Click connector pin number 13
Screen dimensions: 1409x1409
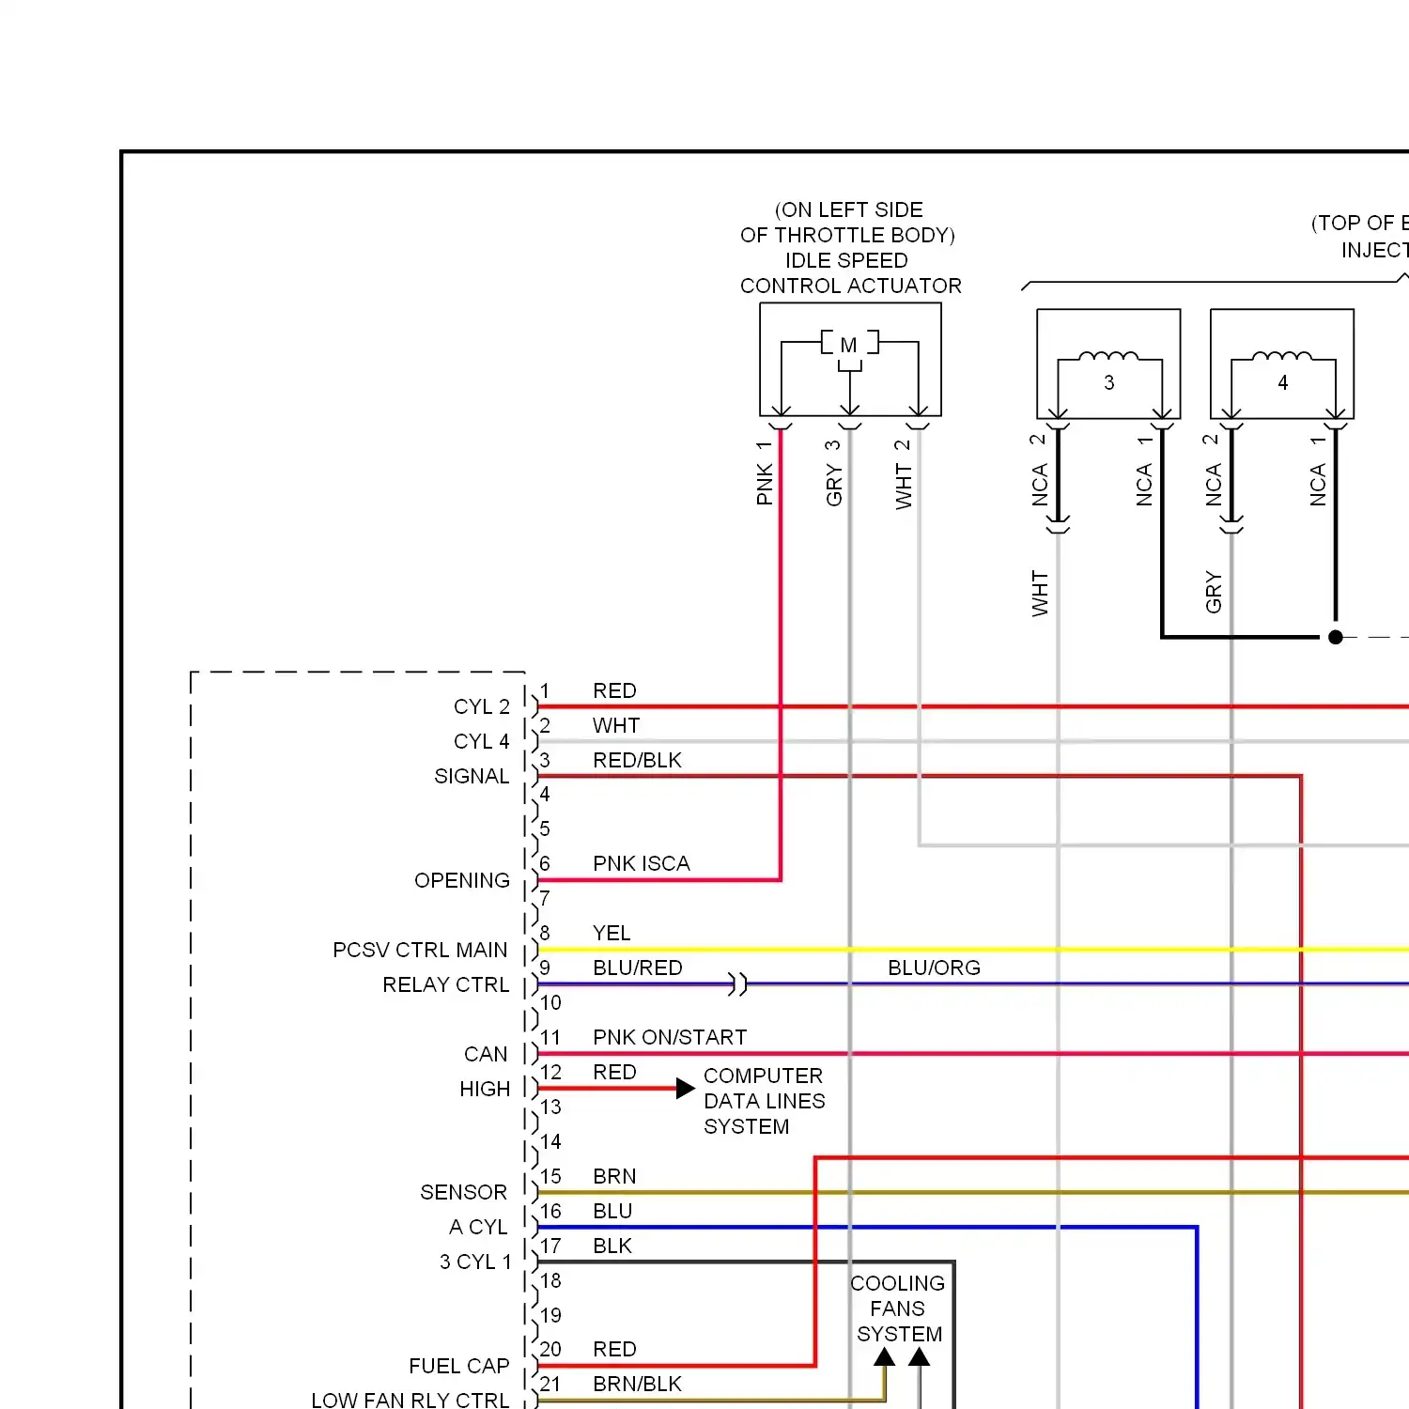click(x=550, y=1107)
